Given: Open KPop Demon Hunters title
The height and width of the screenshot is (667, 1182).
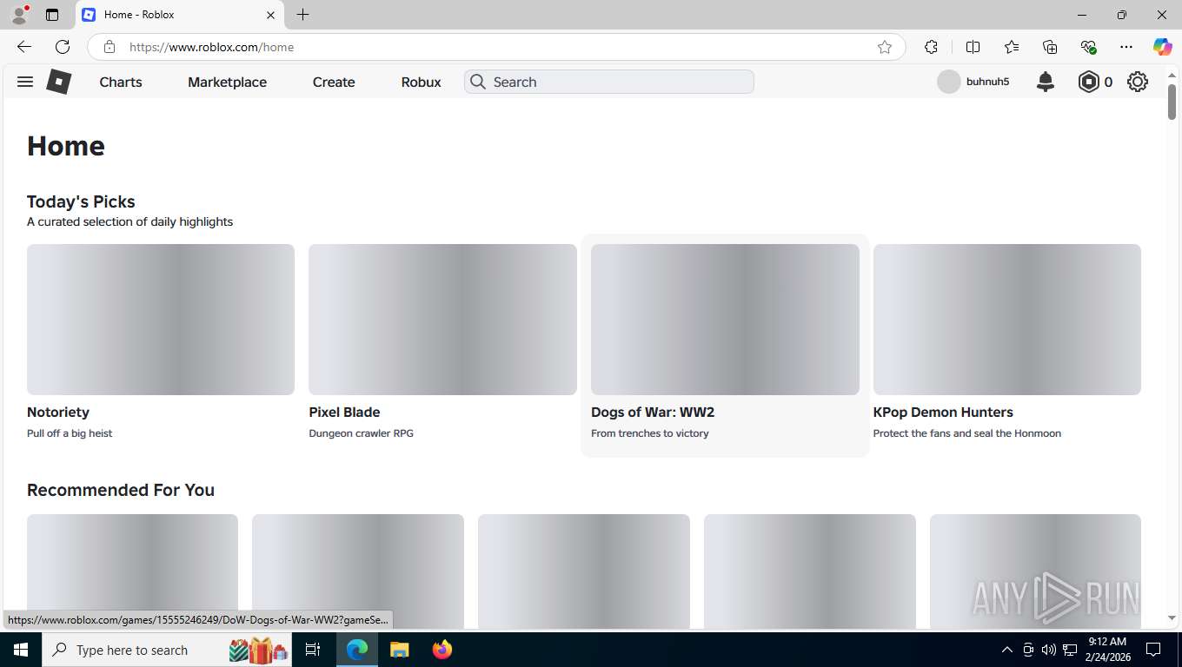Looking at the screenshot, I should pyautogui.click(x=943, y=412).
